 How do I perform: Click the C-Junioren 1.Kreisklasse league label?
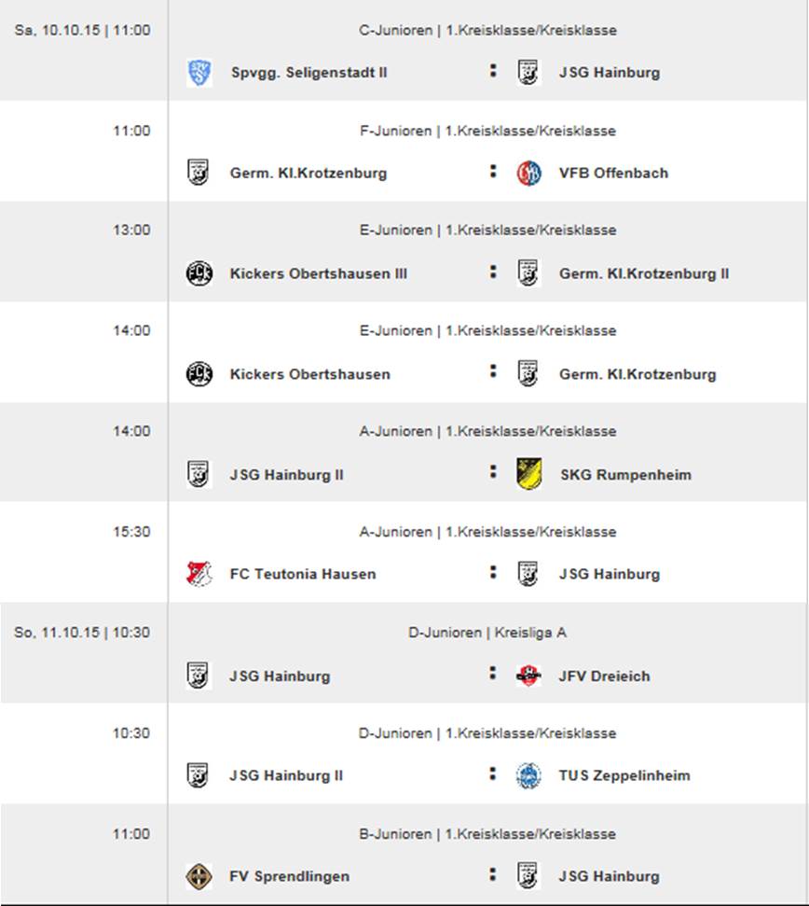(x=487, y=31)
